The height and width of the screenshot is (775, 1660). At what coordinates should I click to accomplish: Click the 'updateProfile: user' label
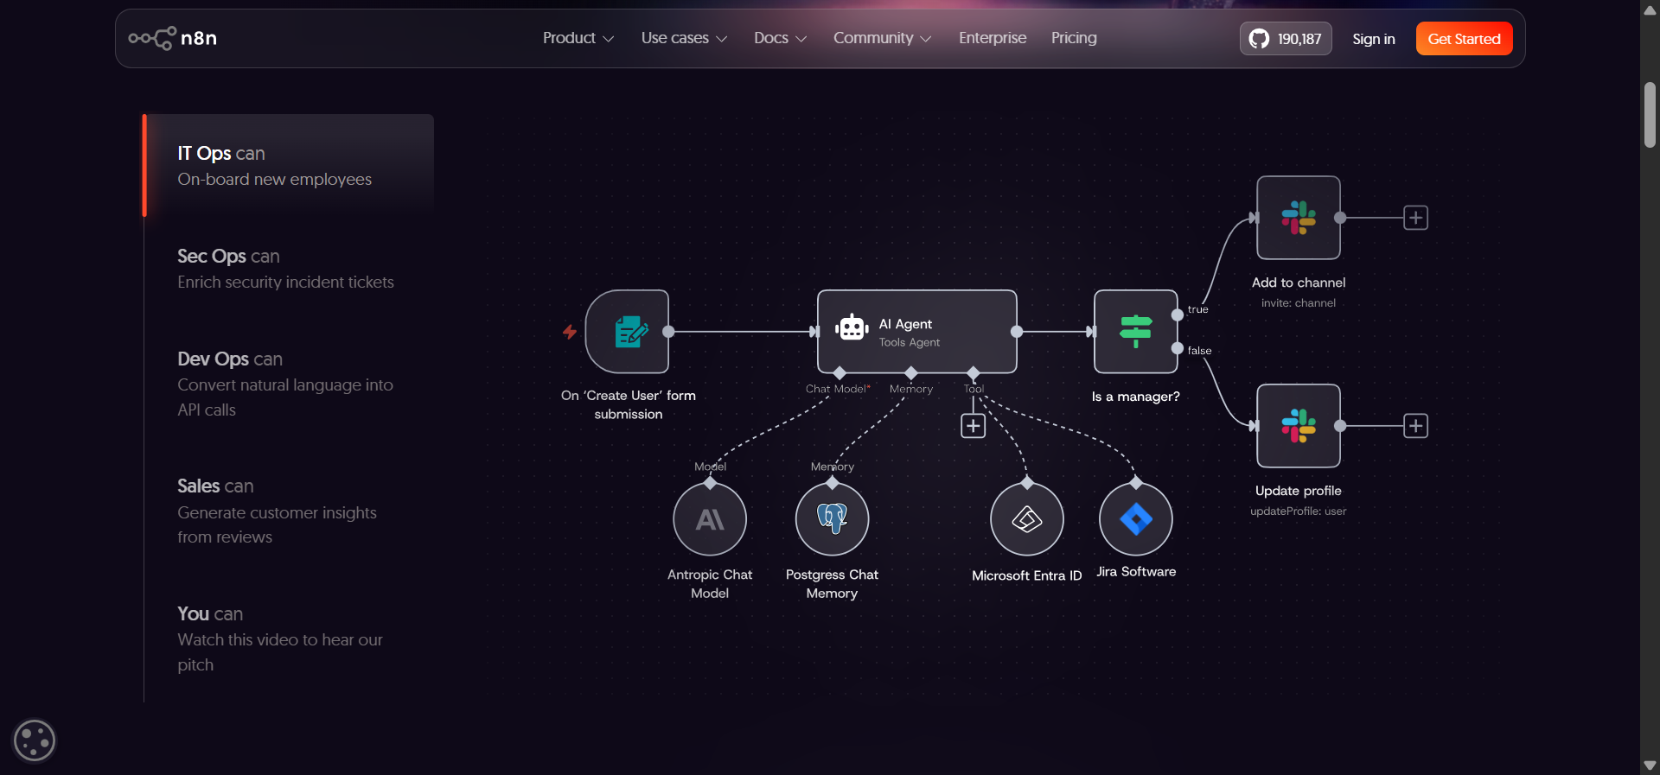click(1299, 511)
